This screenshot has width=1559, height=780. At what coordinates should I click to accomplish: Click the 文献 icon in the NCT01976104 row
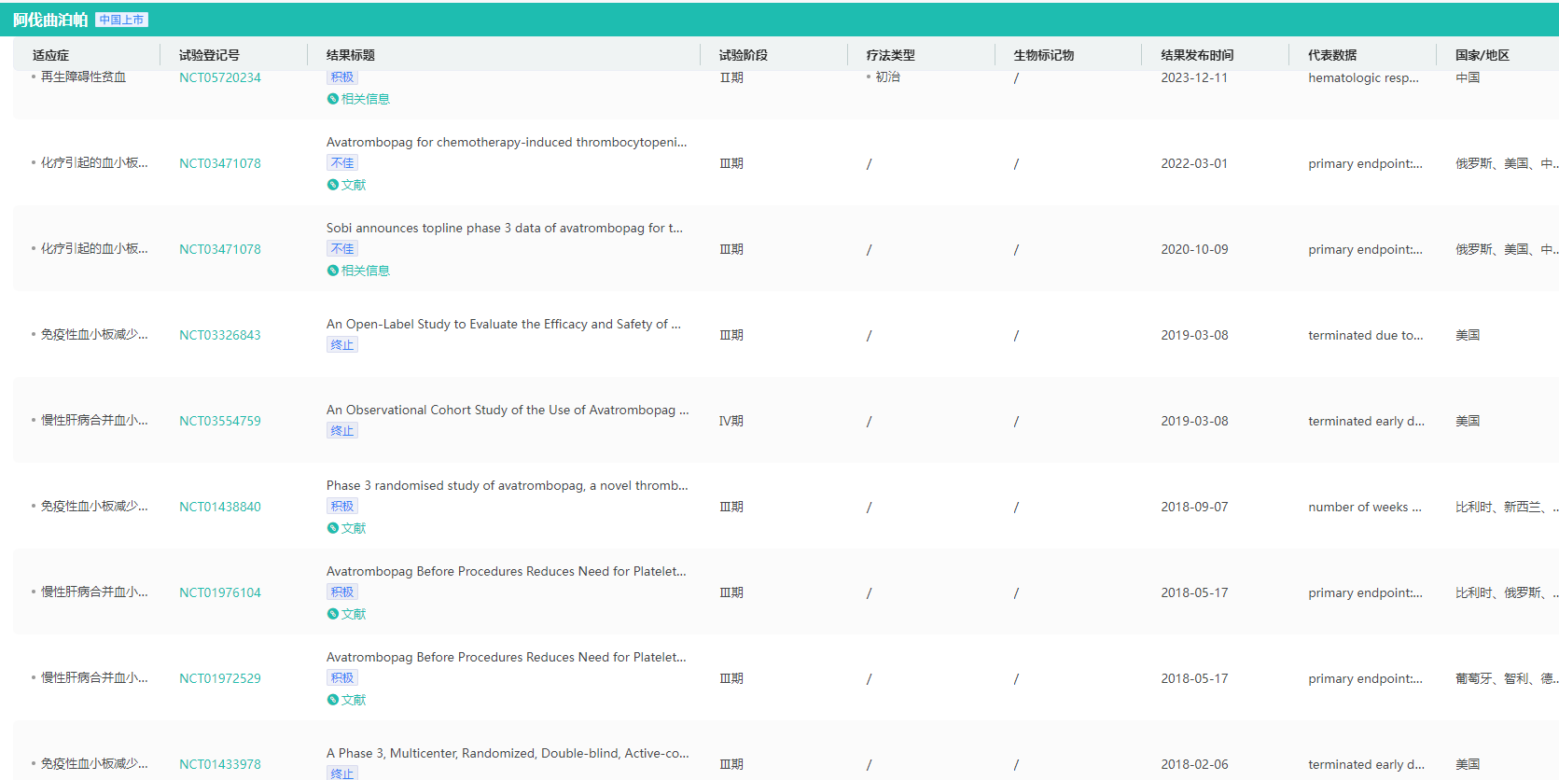(x=332, y=614)
